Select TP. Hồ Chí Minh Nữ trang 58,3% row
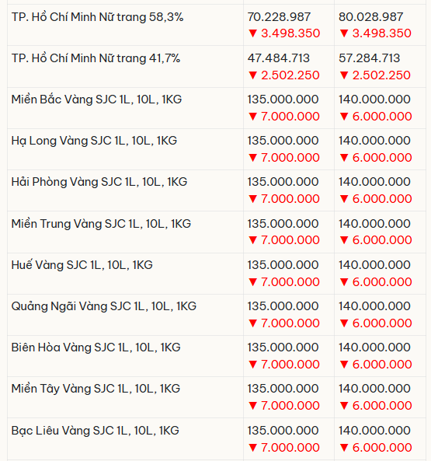The width and height of the screenshot is (431, 461). click(217, 25)
